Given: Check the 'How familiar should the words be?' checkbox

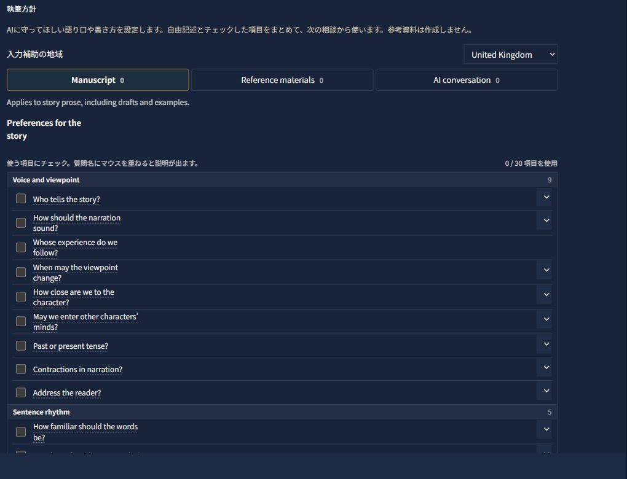Looking at the screenshot, I should tap(21, 432).
